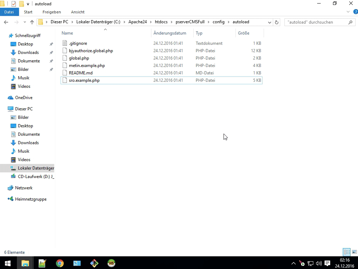
Task: Expand the address bar history dropdown
Action: (270, 22)
